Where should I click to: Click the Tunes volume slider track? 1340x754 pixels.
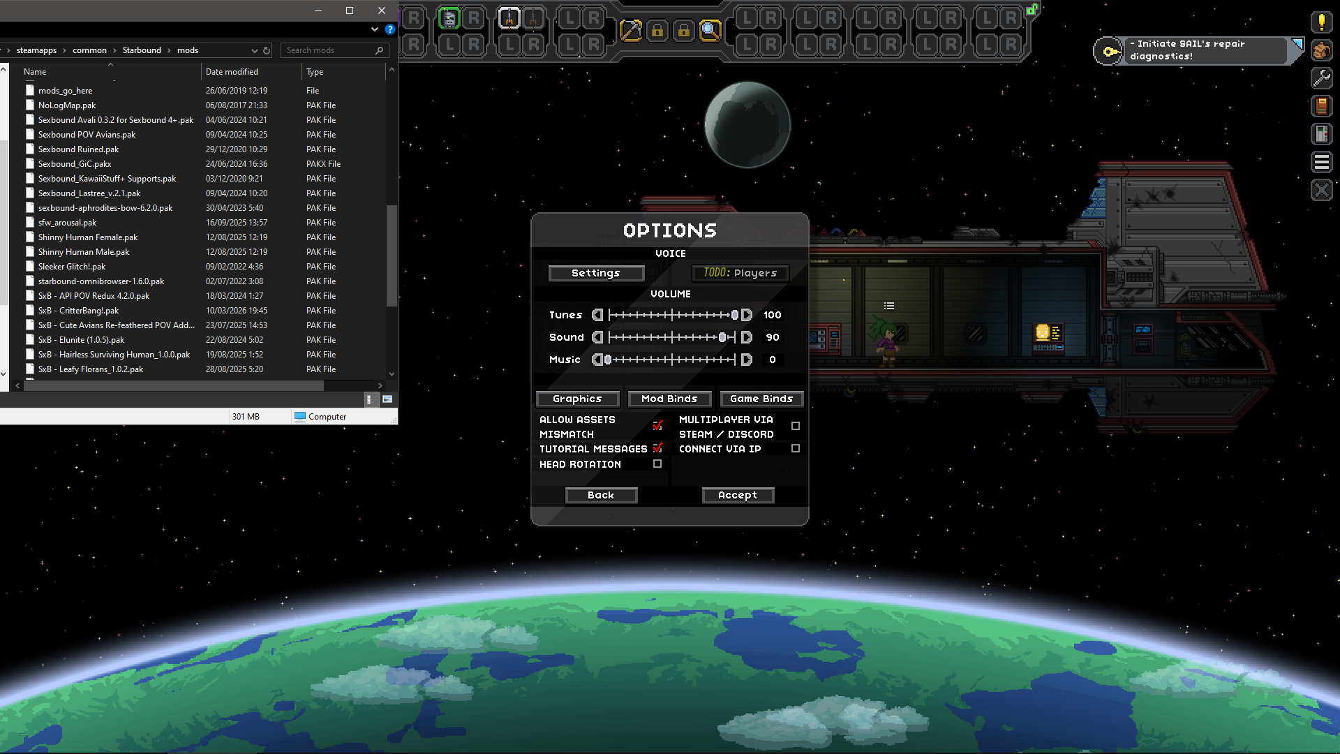click(671, 315)
